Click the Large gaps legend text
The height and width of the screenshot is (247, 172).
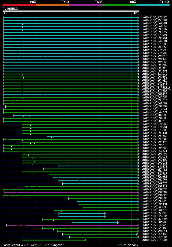click(x=12, y=245)
